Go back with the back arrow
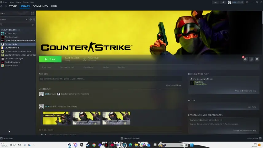This screenshot has width=263, height=148. pyautogui.click(x=2, y=6)
